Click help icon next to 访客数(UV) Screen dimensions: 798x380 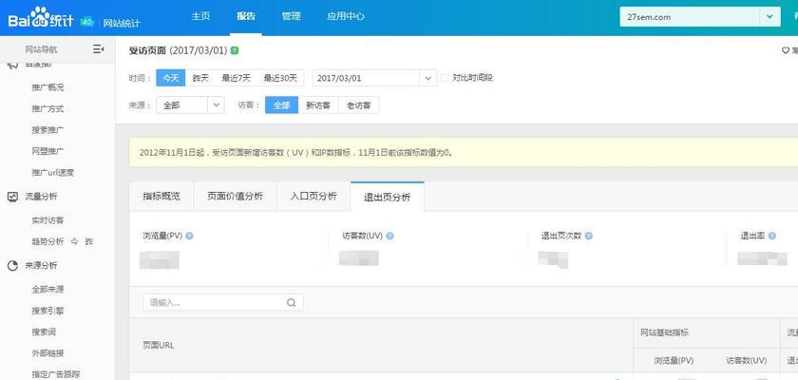(389, 236)
